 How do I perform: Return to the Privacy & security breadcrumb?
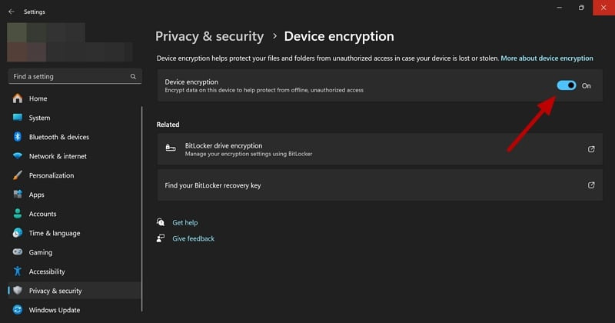point(209,36)
